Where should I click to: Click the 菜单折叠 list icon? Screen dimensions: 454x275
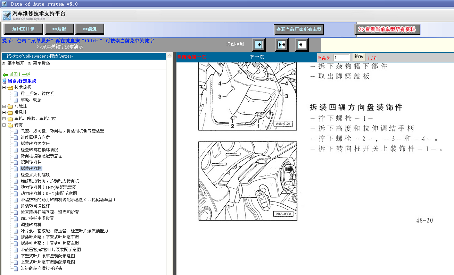point(30,63)
